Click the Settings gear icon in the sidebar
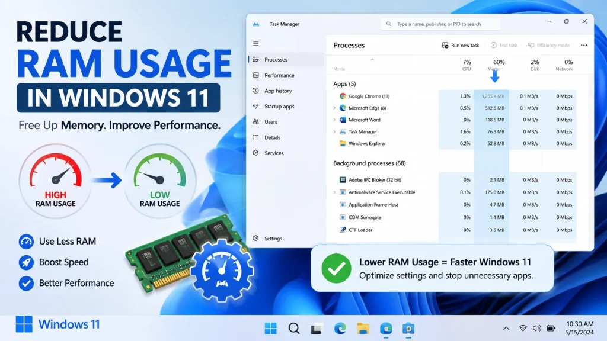607x341 pixels. coord(256,238)
